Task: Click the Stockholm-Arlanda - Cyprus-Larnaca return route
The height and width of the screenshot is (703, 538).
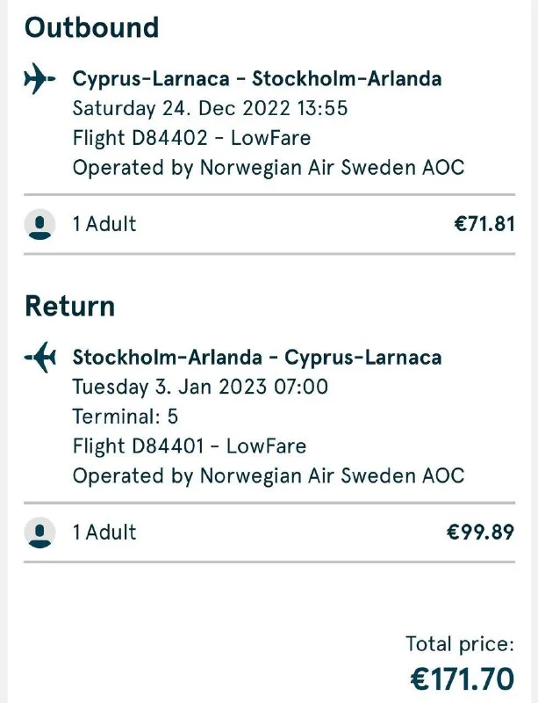Action: [256, 358]
